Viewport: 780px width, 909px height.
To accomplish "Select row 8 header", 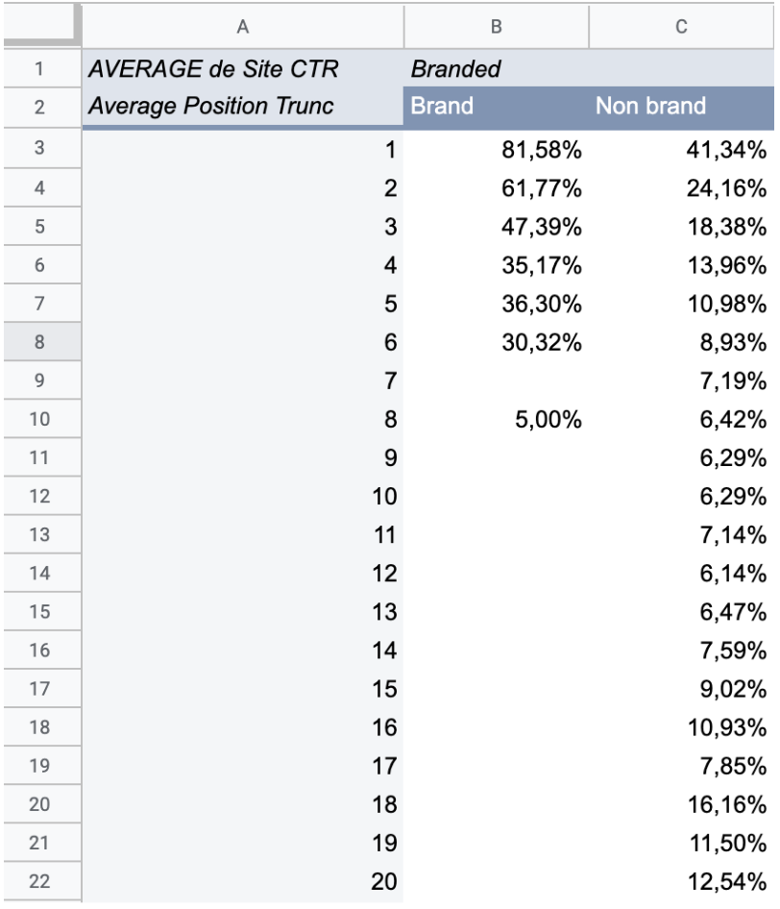I will (41, 342).
